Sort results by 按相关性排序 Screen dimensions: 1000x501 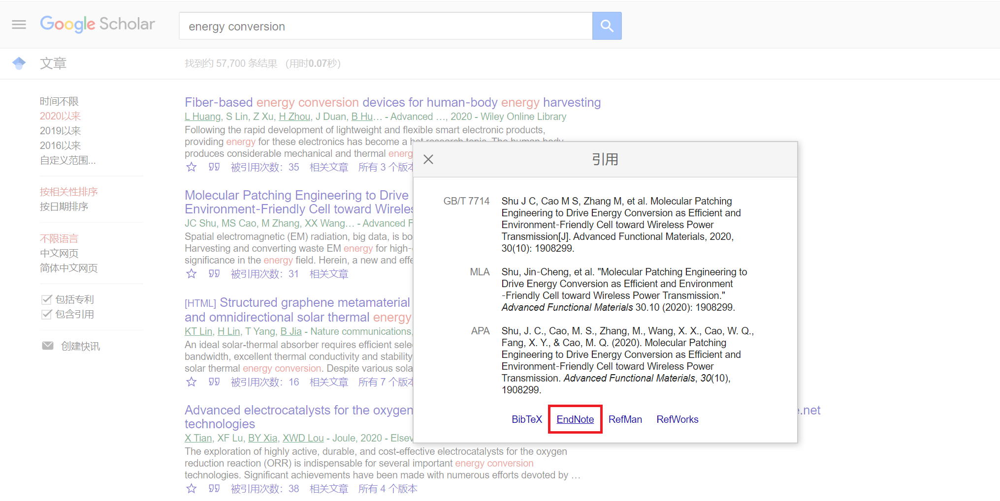[69, 192]
